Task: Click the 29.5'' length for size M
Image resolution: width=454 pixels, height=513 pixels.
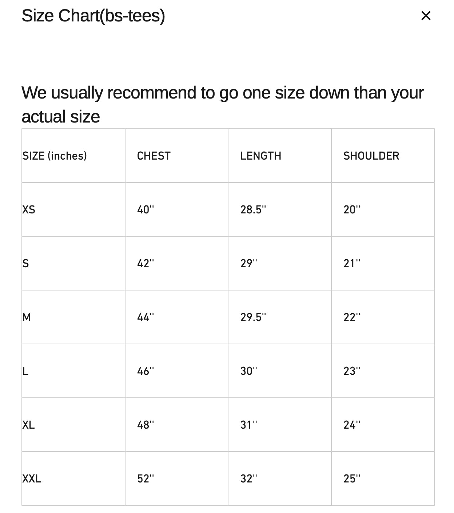Action: click(x=253, y=317)
